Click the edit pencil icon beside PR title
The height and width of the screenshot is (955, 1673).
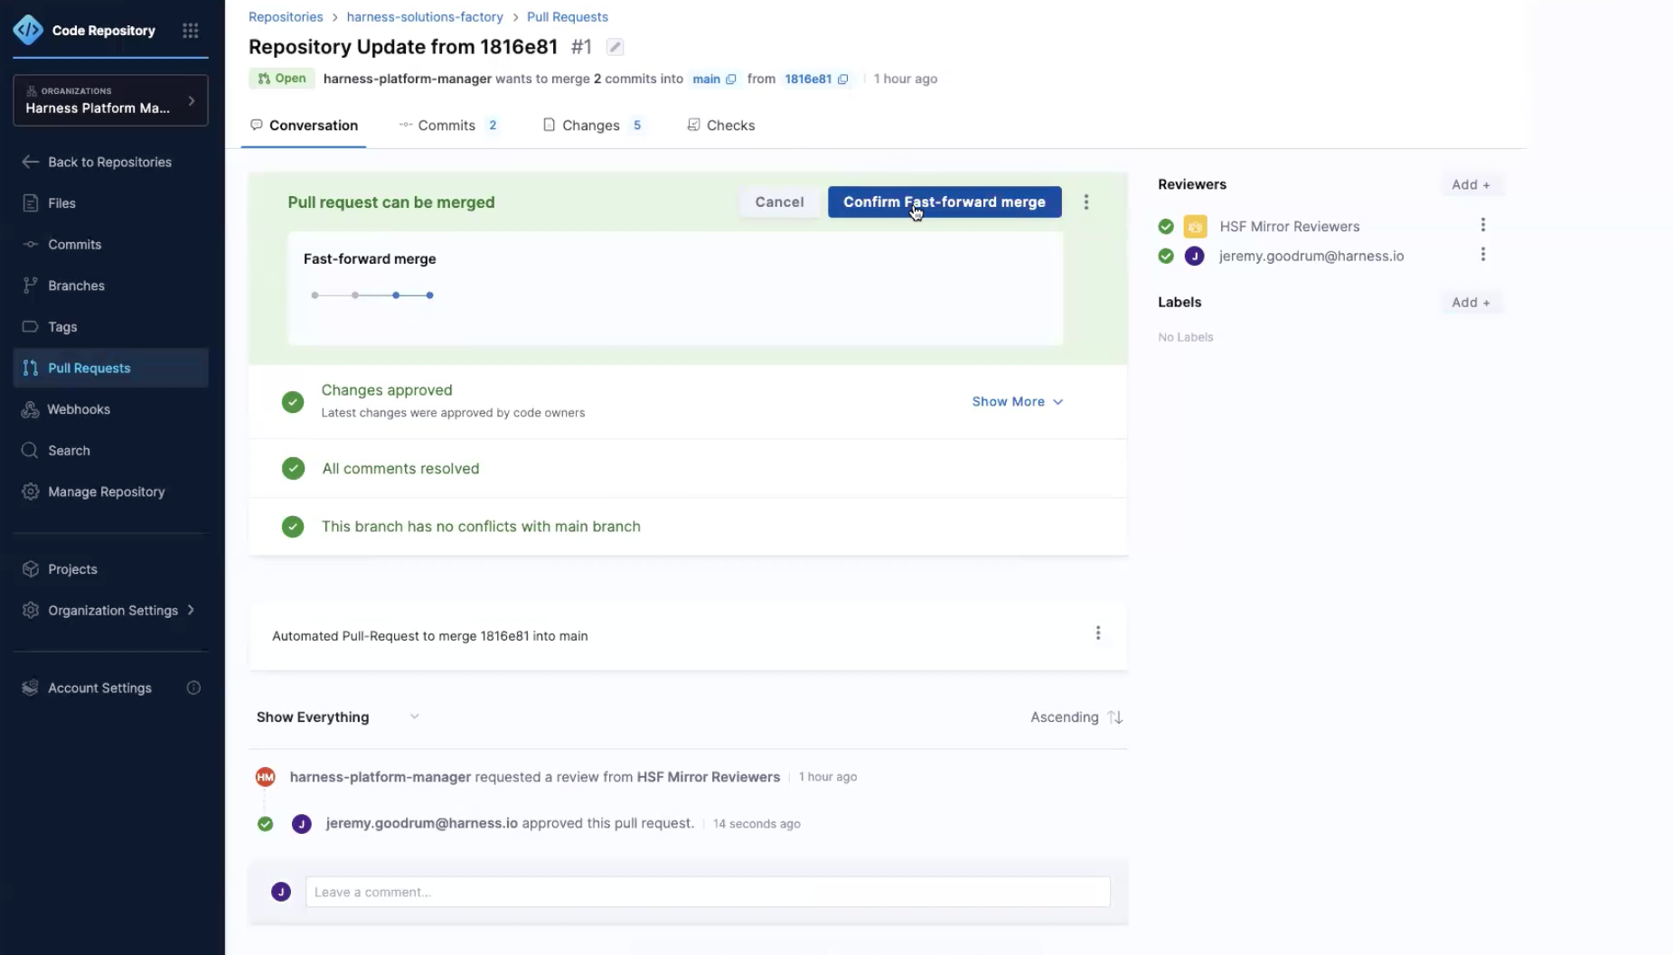click(x=615, y=47)
